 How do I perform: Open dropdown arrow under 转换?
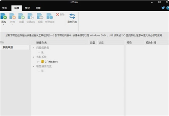pyautogui.click(x=13, y=25)
